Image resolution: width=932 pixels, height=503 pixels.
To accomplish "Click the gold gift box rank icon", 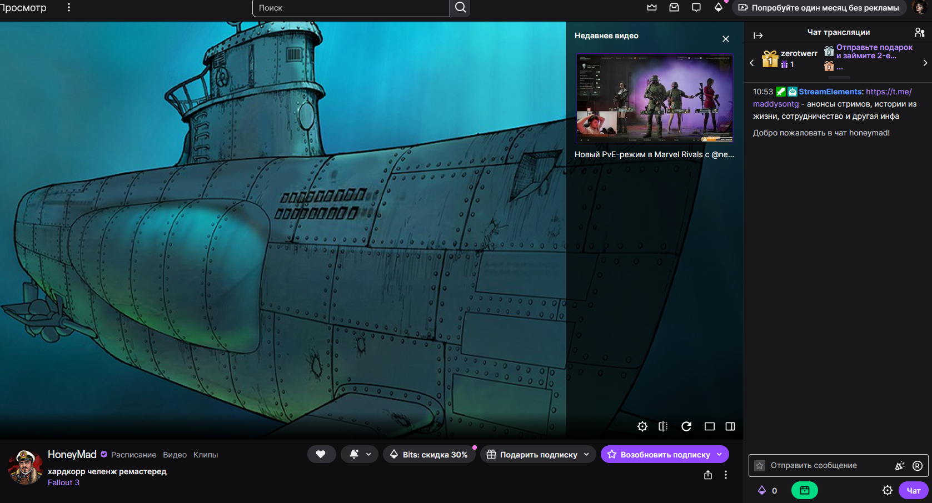I will click(770, 58).
